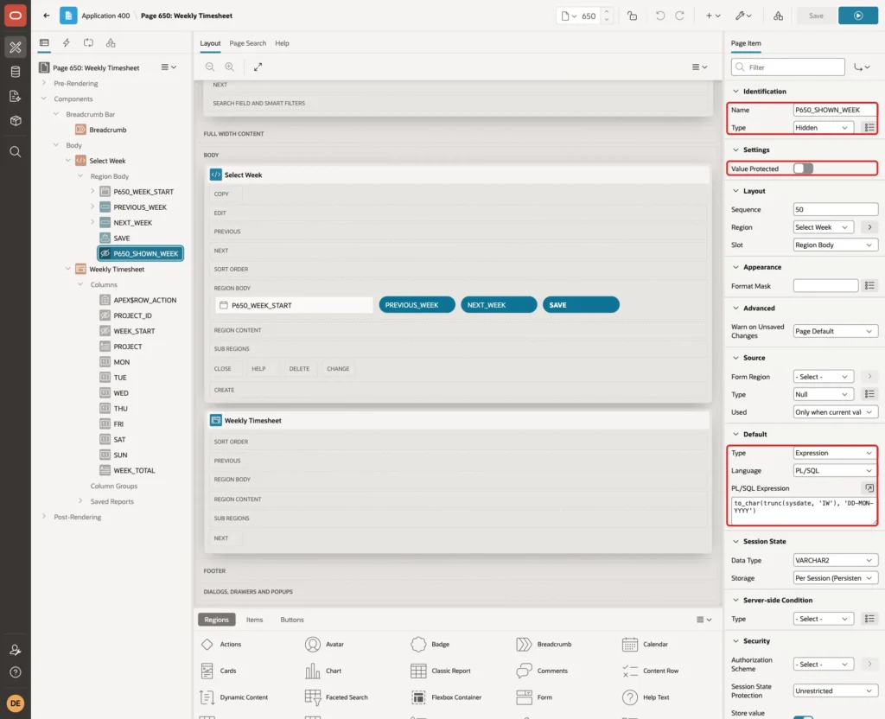Image resolution: width=885 pixels, height=719 pixels.
Task: Click the property Filter input field
Action: pos(788,67)
